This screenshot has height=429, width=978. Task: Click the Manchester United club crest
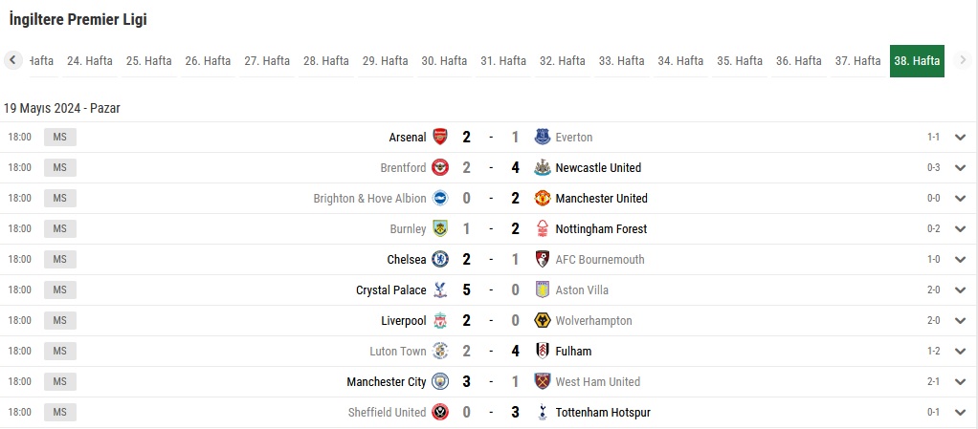coord(542,198)
